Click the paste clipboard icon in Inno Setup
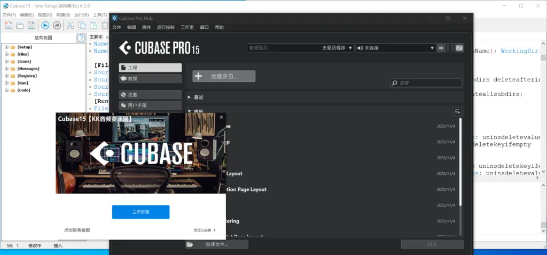The image size is (547, 255). click(x=93, y=25)
